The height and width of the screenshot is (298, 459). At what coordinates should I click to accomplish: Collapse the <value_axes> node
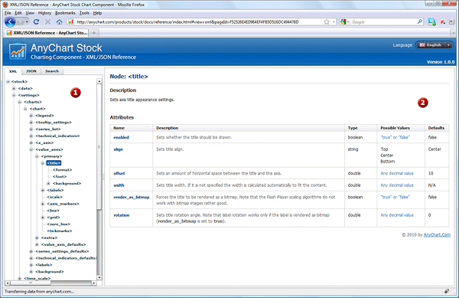31,149
